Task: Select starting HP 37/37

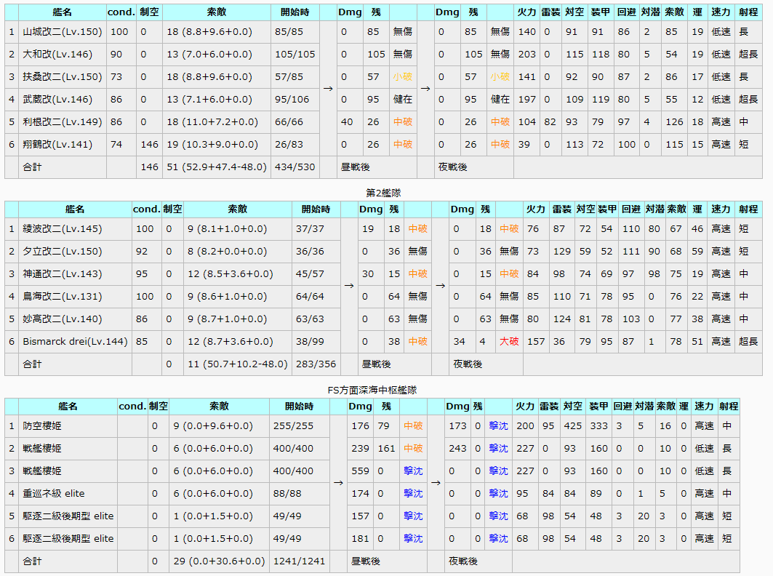Action: point(310,229)
